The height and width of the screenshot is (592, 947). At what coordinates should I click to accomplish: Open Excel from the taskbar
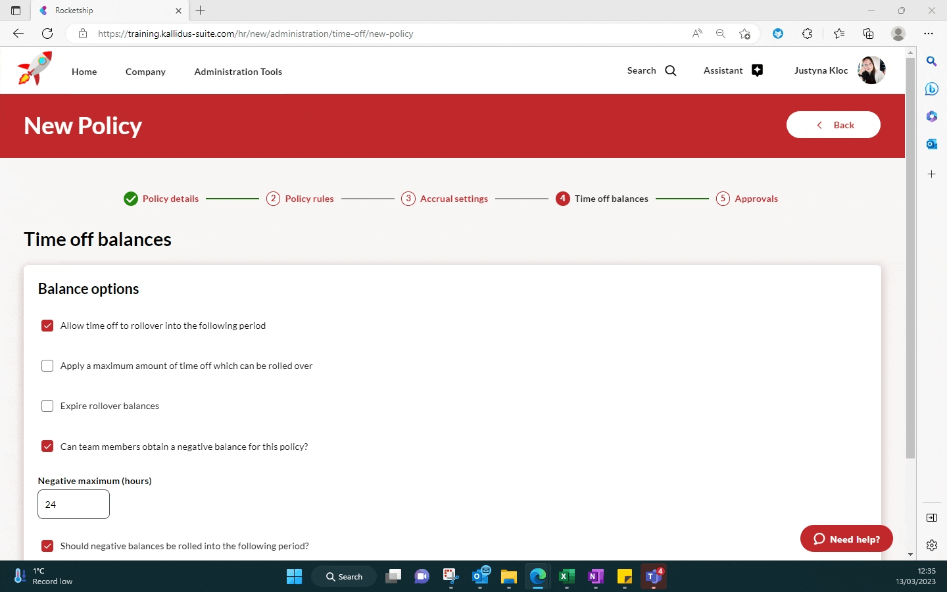click(566, 576)
